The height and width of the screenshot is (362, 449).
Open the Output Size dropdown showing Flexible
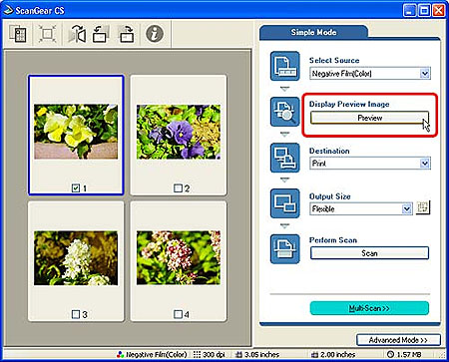pyautogui.click(x=361, y=208)
